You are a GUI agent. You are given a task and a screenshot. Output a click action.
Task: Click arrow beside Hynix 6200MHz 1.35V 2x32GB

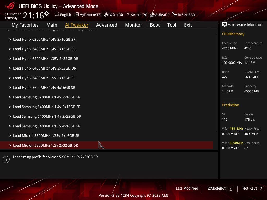10,59
